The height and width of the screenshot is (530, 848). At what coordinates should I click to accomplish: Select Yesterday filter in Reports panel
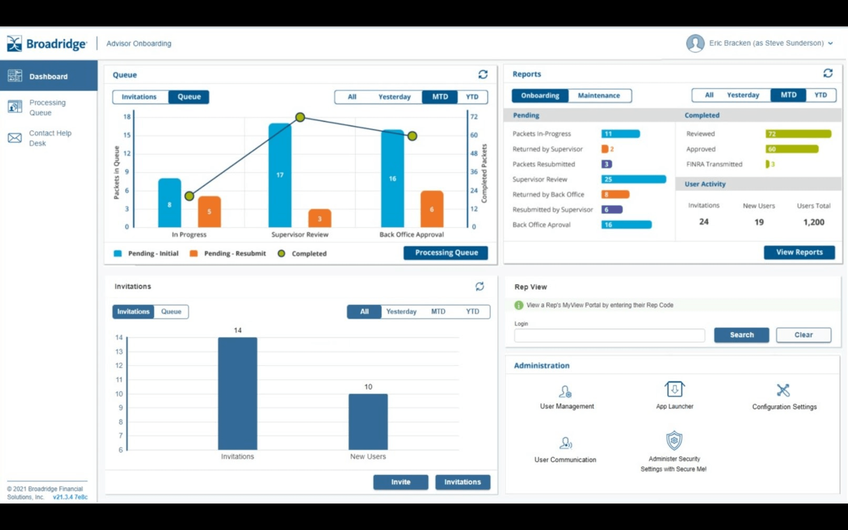click(x=743, y=95)
